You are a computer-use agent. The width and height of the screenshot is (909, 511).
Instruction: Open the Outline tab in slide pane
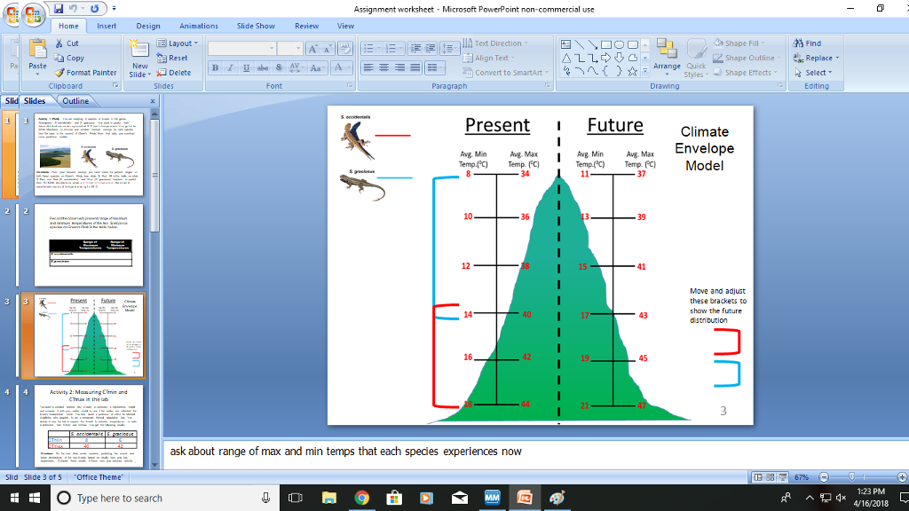point(75,100)
